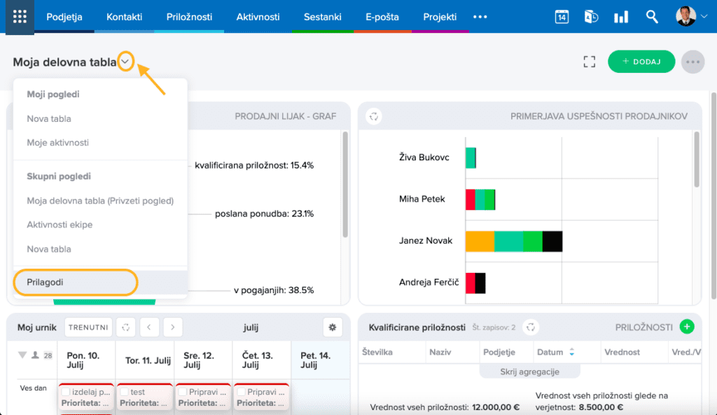Collapse the Moja delovna tabla dropdown chevron
Viewport: 717px width, 415px height.
(x=125, y=62)
